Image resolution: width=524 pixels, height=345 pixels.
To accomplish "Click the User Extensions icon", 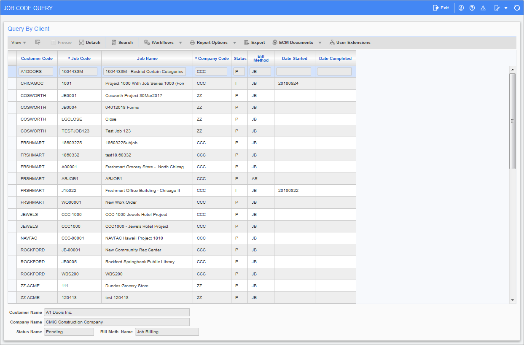I will (x=350, y=42).
